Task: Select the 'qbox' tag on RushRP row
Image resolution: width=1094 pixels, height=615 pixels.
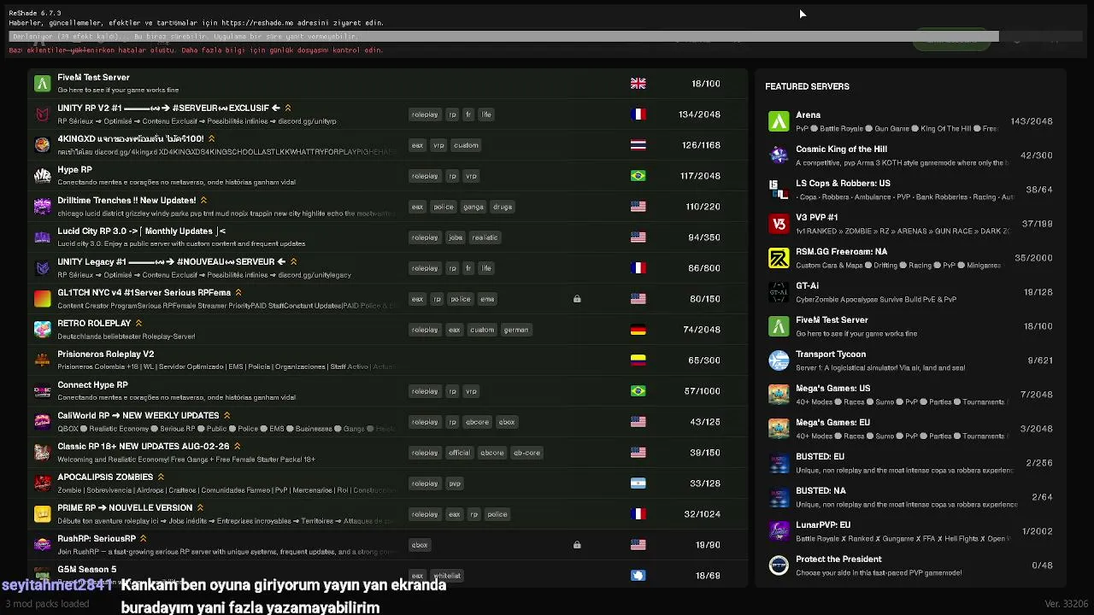Action: tap(420, 545)
